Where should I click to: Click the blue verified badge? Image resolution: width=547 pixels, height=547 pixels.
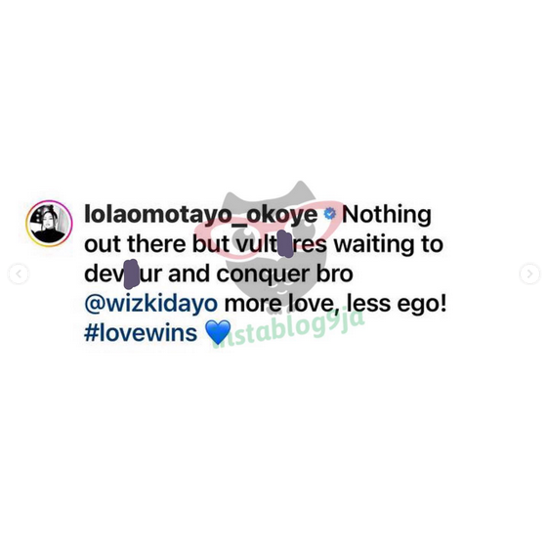point(329,214)
